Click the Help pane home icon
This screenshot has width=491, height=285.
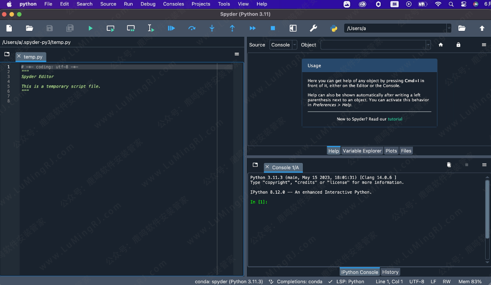click(441, 45)
